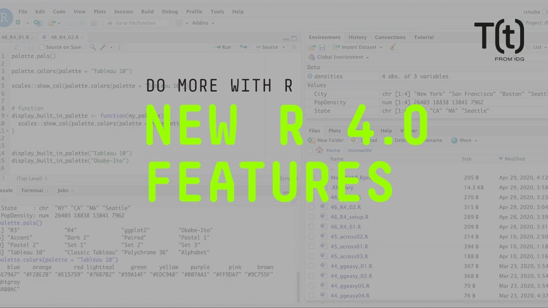This screenshot has width=548, height=308.
Task: Switch to the Jobs tab
Action: (x=63, y=190)
